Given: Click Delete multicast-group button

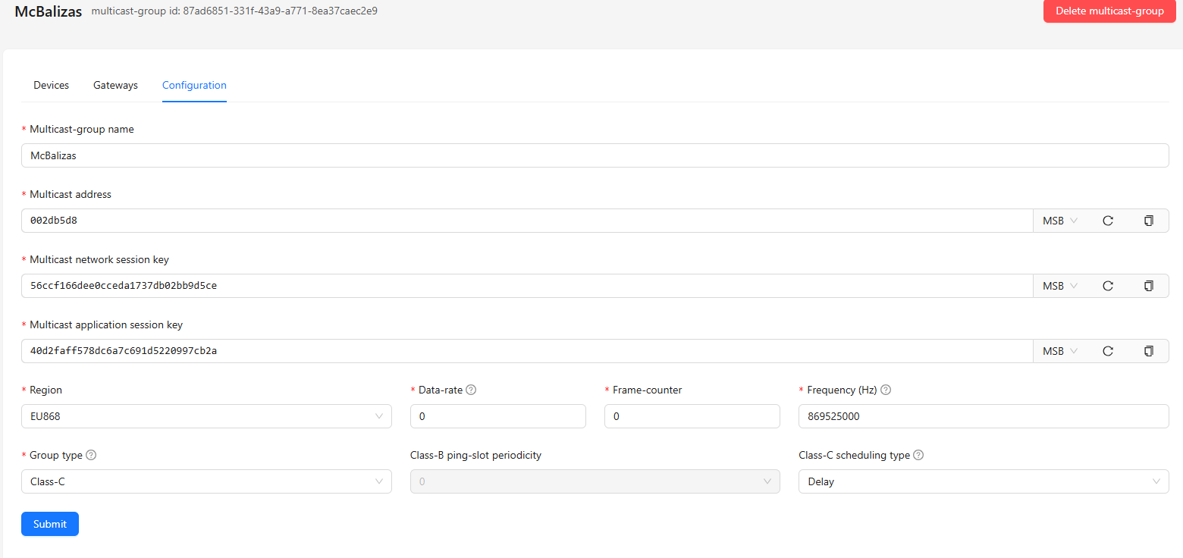Looking at the screenshot, I should coord(1109,11).
